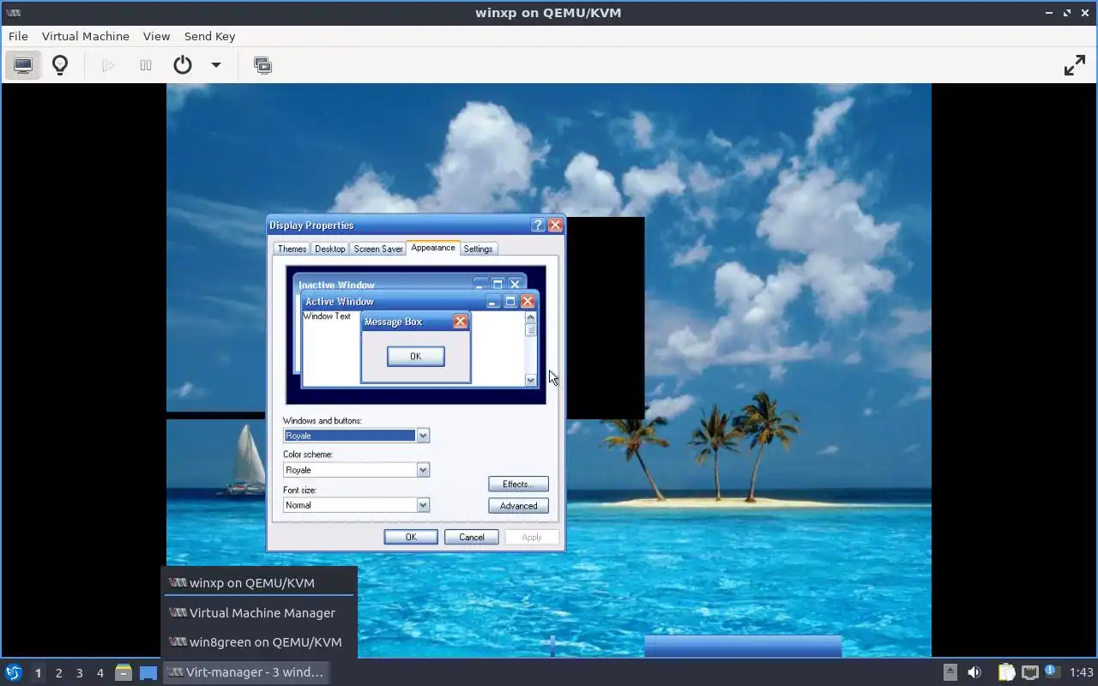Click preview window scrollbar up arrow

(530, 317)
